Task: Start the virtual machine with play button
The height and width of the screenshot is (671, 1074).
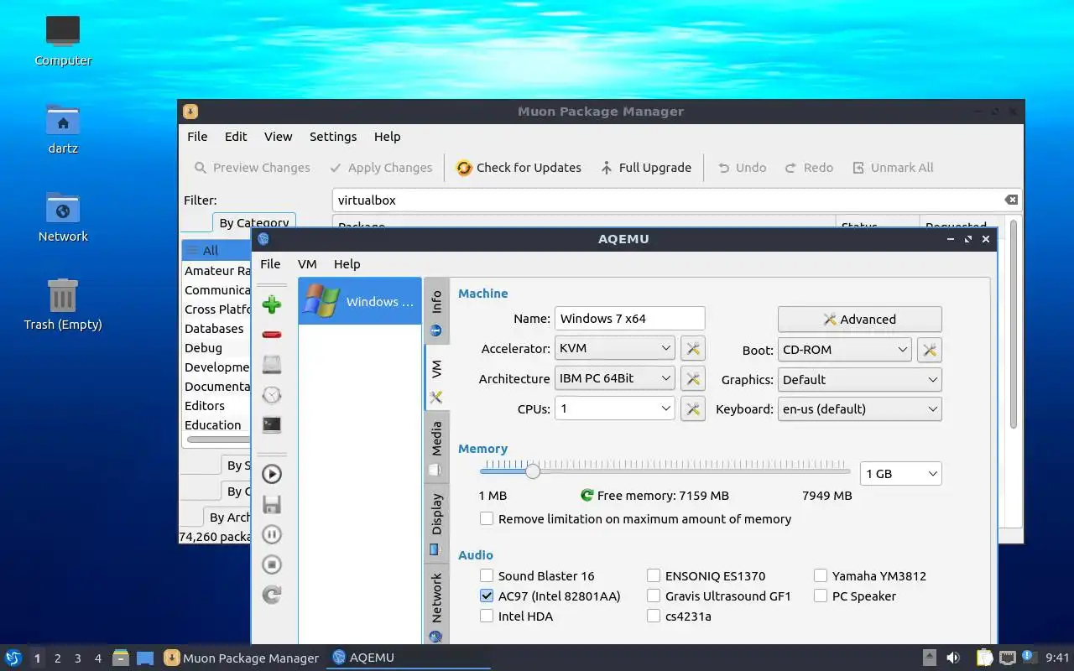Action: [x=271, y=474]
